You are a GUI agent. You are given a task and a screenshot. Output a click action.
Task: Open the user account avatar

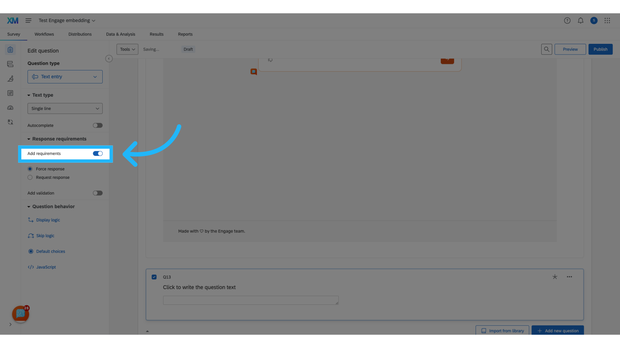[594, 21]
